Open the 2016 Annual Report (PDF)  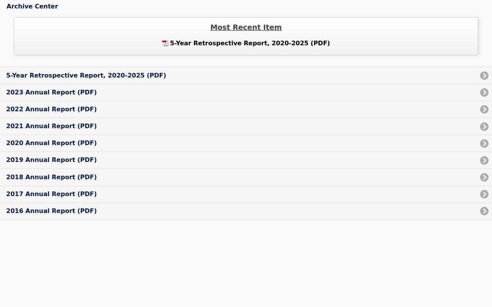point(246,211)
